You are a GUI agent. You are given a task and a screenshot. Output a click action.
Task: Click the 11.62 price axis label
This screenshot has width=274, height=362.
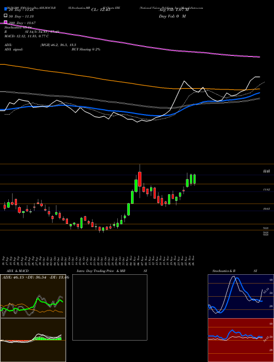(x=267, y=190)
